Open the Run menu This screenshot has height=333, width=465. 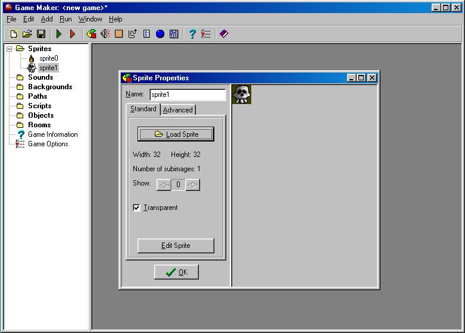point(65,19)
